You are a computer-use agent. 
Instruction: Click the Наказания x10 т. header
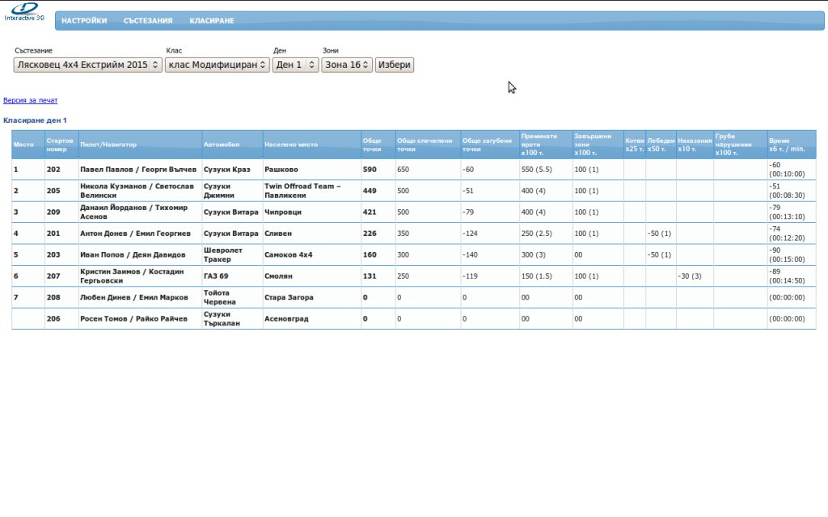point(695,145)
